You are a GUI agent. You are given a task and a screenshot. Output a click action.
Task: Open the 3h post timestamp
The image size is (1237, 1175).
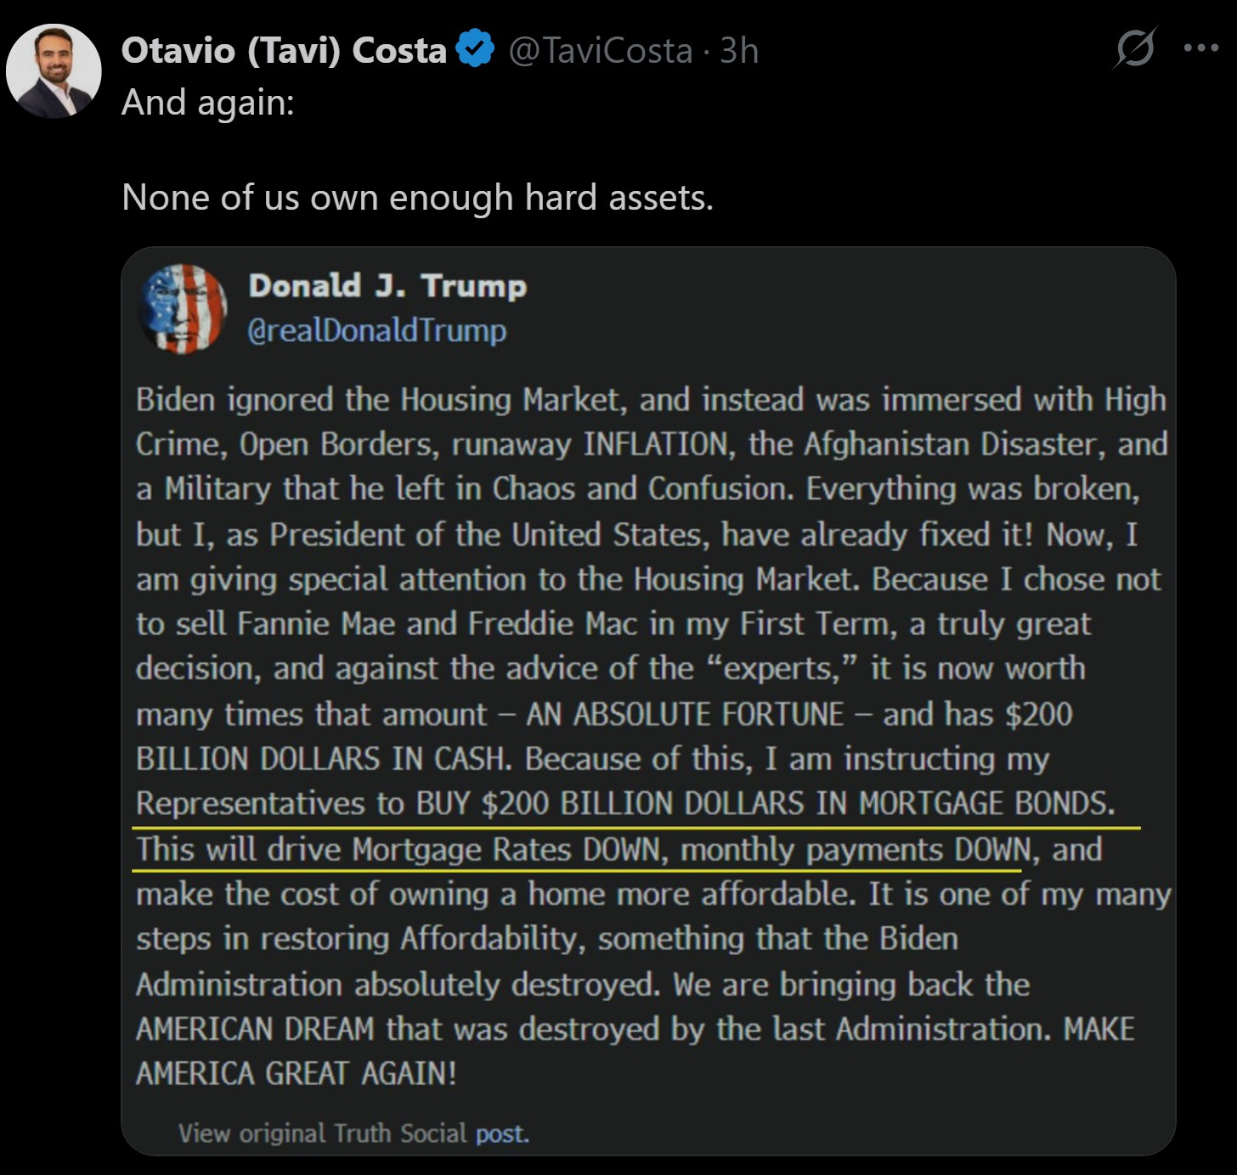pyautogui.click(x=738, y=51)
